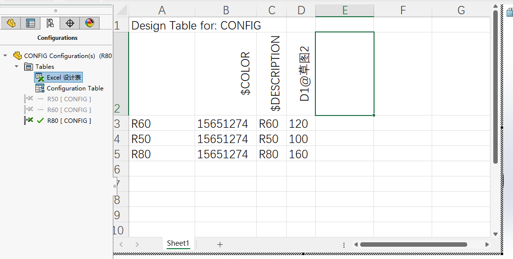Click the vertical scrollbar down arrow

click(x=495, y=234)
